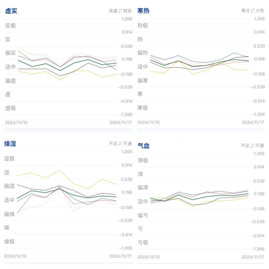Image resolution: width=269 pixels, height=269 pixels.
Task: Click the 寒热 chart title
Action: click(143, 11)
